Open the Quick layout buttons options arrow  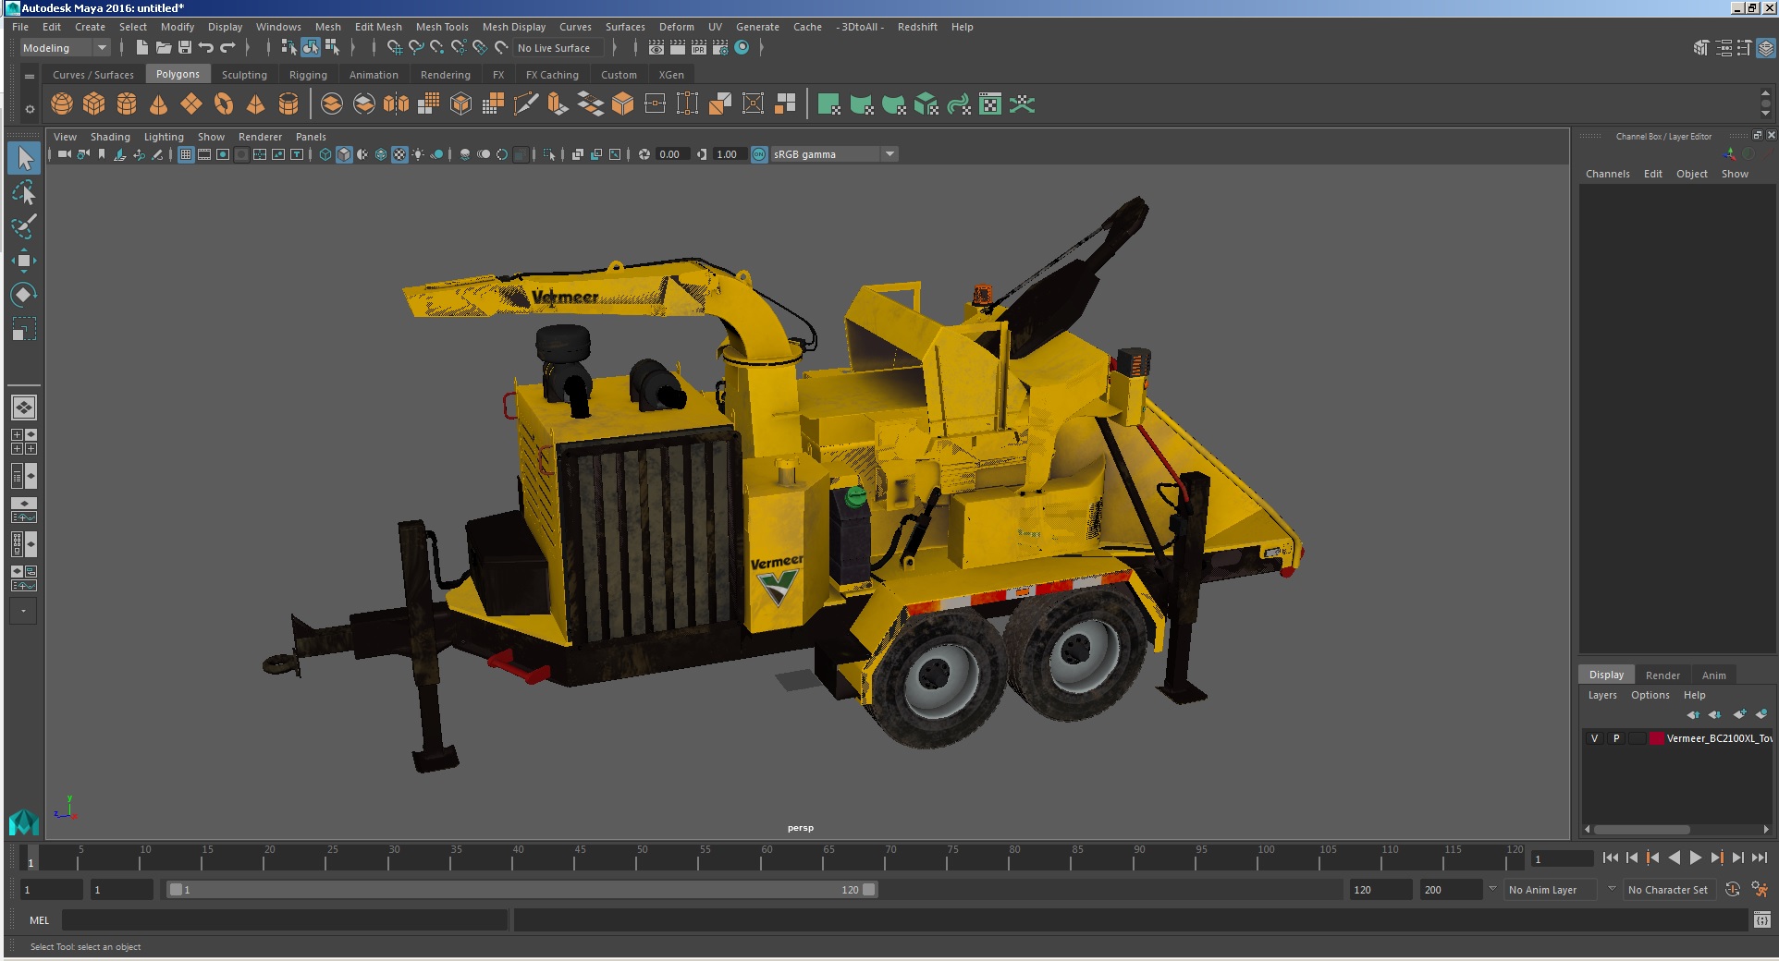(x=24, y=611)
